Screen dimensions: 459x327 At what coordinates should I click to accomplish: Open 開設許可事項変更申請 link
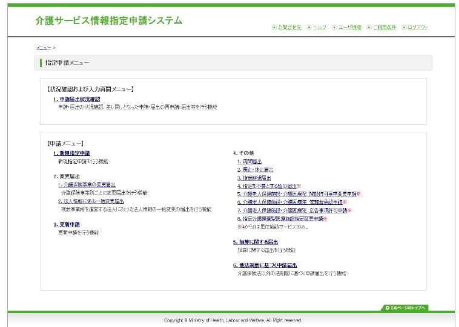(x=297, y=194)
